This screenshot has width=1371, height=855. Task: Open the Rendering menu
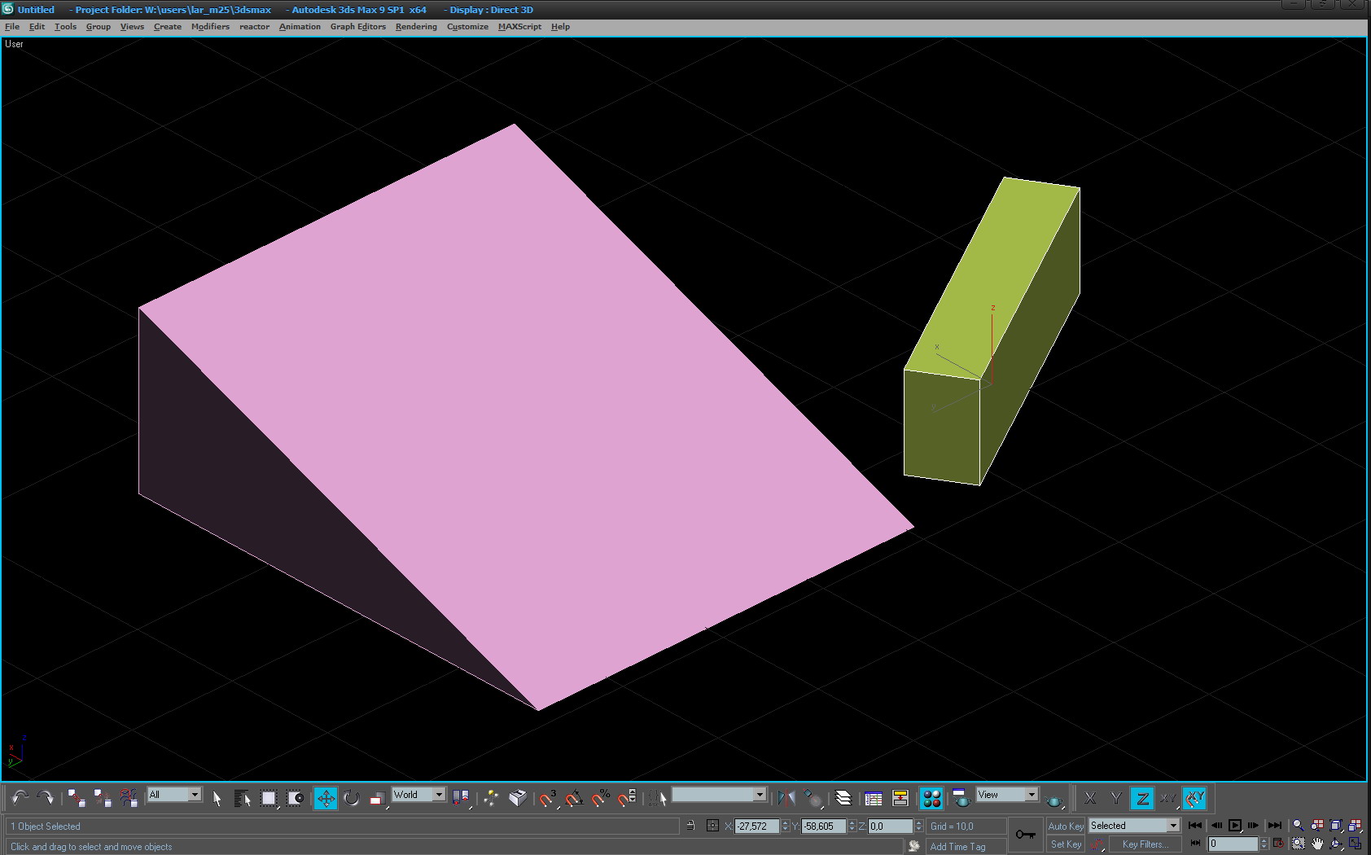click(x=416, y=27)
